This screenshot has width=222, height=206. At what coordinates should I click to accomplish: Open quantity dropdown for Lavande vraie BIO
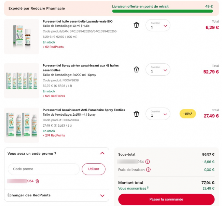158,26
